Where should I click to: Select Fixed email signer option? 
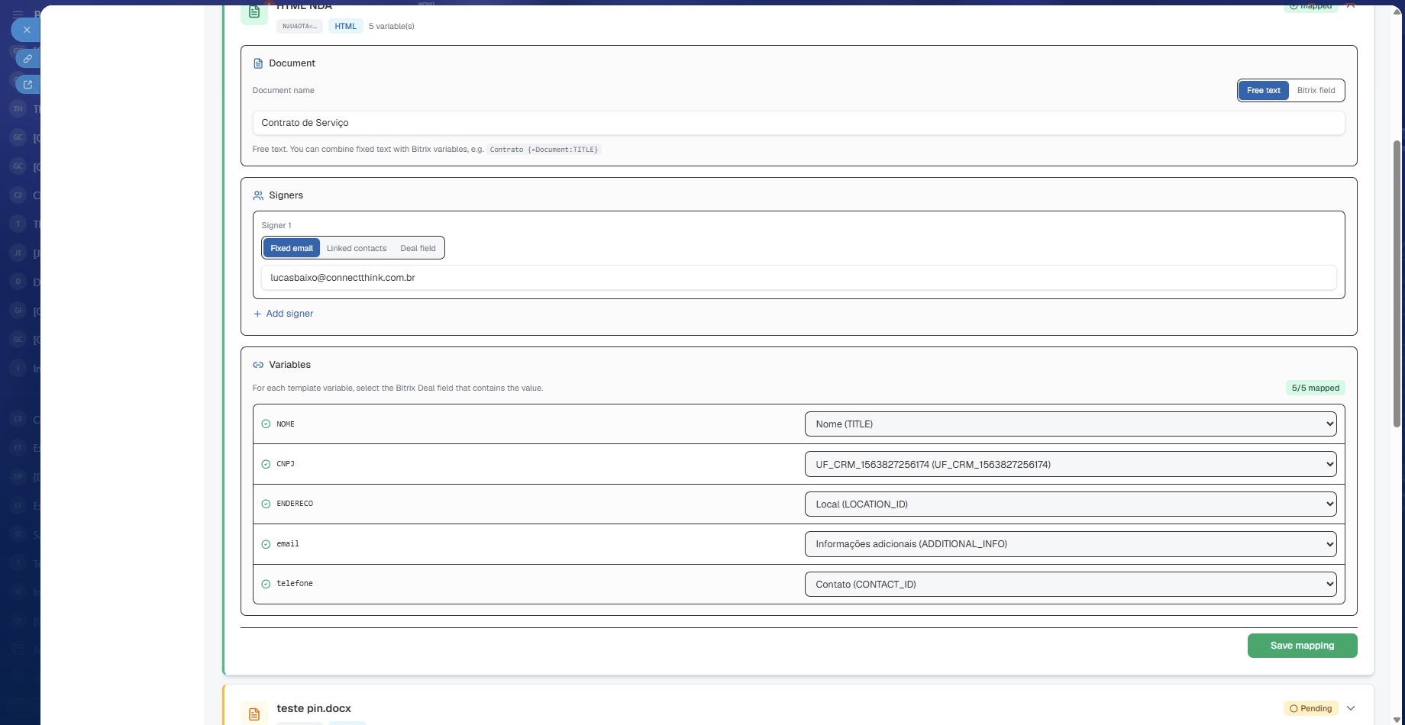291,248
